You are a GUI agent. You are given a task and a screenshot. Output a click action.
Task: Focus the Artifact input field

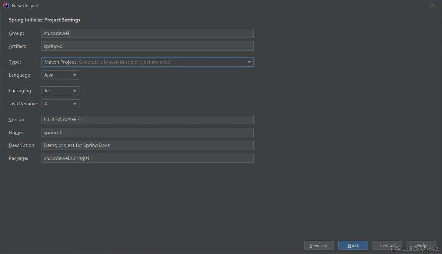pos(148,46)
